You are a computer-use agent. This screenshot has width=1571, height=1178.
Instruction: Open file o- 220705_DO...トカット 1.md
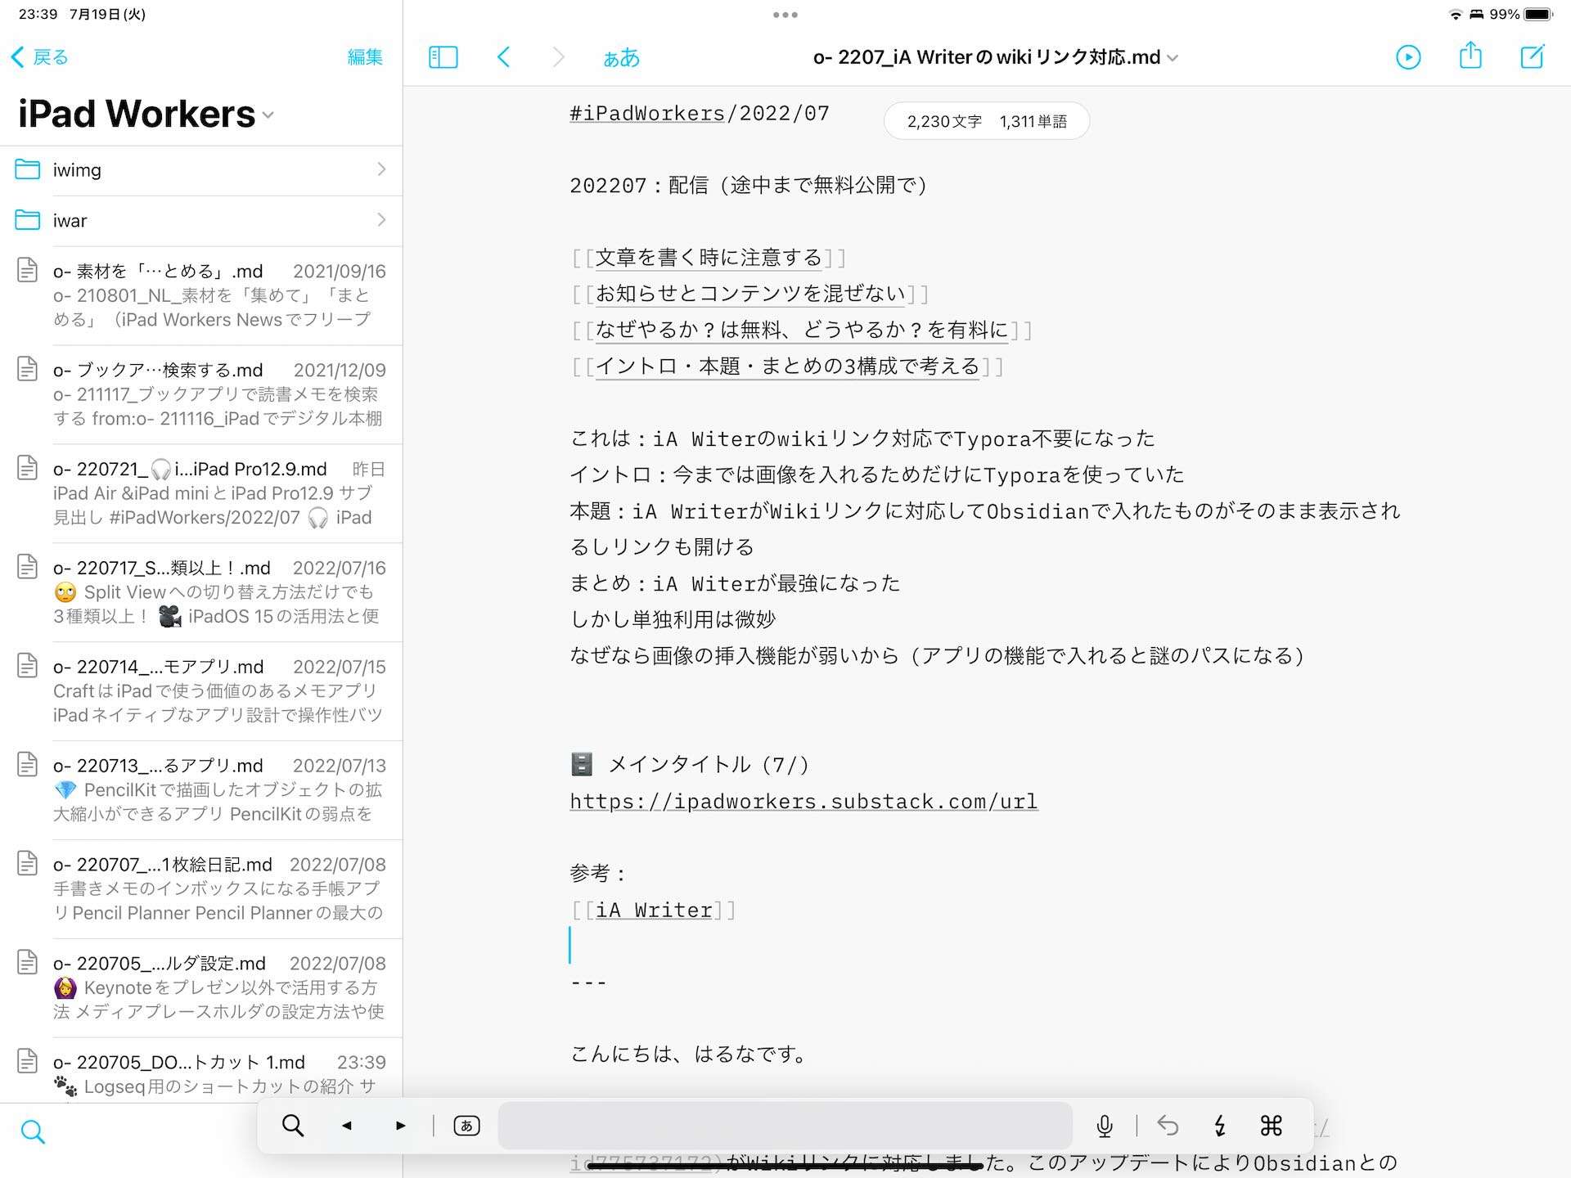(x=201, y=1071)
